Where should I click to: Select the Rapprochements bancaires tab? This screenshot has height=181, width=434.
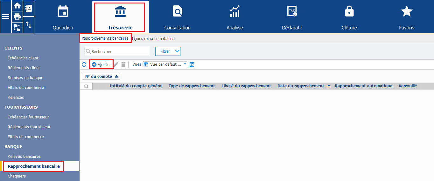point(105,38)
